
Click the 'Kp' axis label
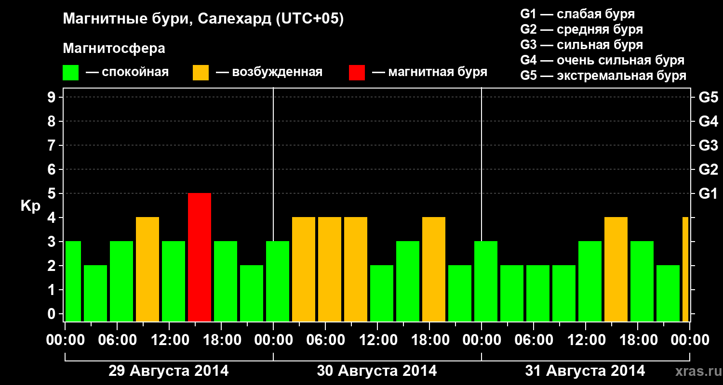point(31,206)
